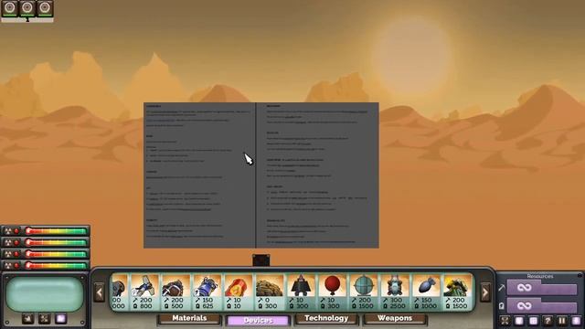Click purple highlighted button below minimap
This screenshot has height=329, width=585.
[61, 319]
